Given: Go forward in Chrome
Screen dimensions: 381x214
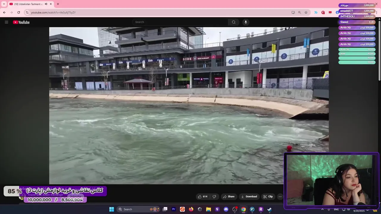Looking at the screenshot, I should [11, 12].
